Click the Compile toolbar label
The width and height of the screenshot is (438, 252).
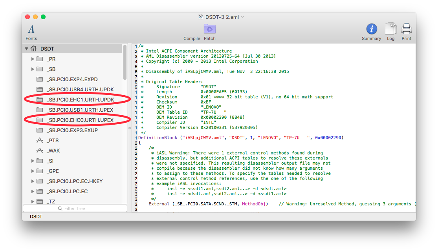coord(192,38)
